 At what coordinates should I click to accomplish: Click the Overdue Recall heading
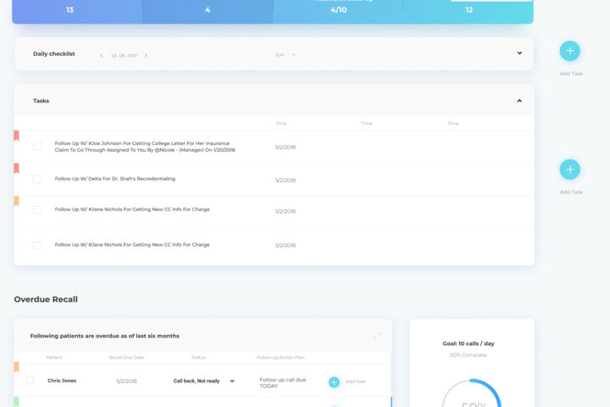[x=46, y=299]
